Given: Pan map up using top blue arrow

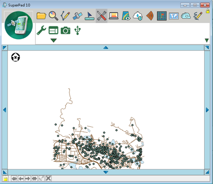Looking at the screenshot, I should click(x=106, y=48).
